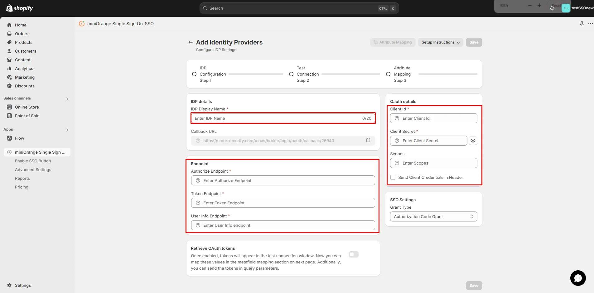
Task: Check Send Client Credentials in Header
Action: coord(393,177)
